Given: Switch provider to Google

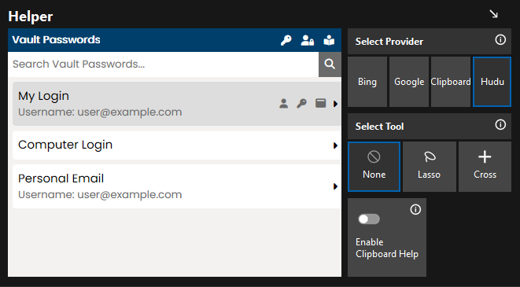Looking at the screenshot, I should point(409,82).
